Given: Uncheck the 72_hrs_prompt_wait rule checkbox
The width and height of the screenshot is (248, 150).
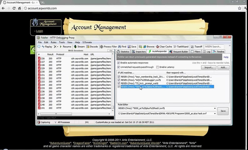Looking at the screenshot, I should tap(119, 83).
